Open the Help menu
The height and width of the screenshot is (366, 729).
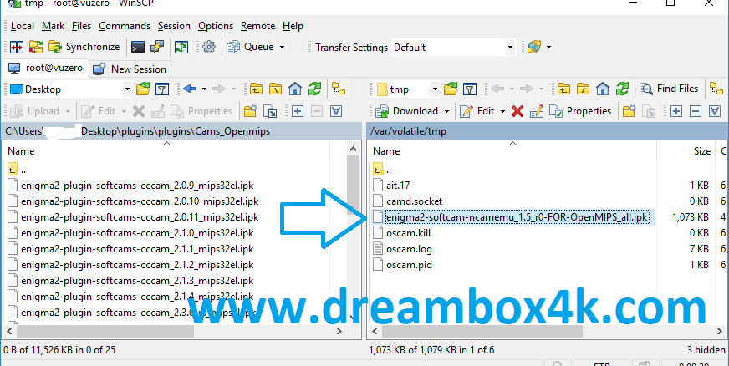(293, 26)
